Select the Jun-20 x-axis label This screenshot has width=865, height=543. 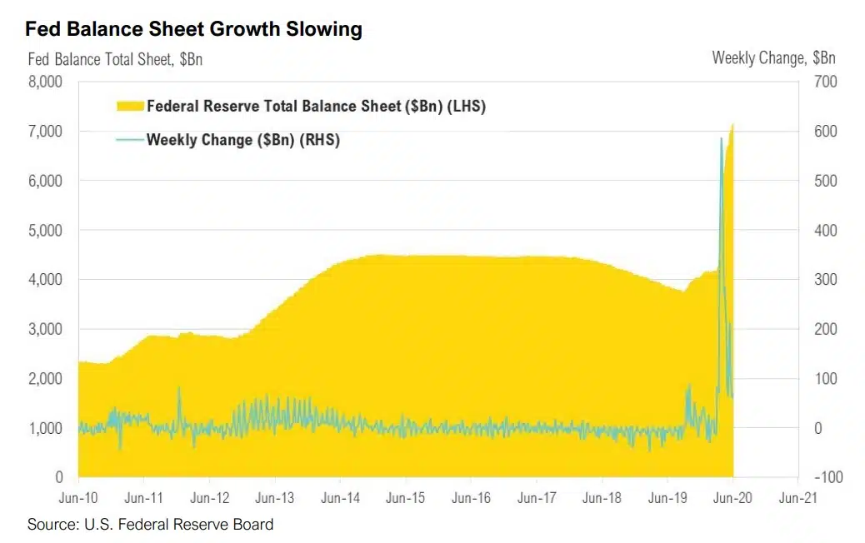point(732,498)
